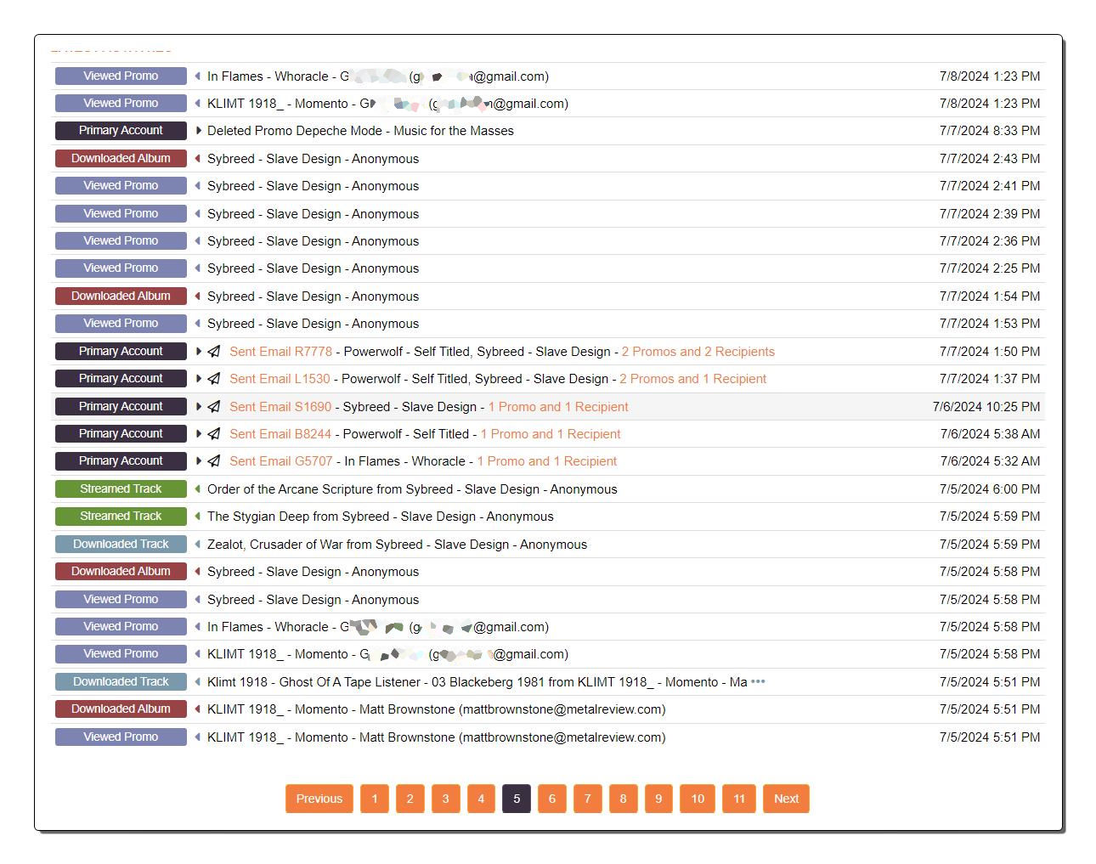Jump to page 11
The image size is (1096, 864).
coord(739,799)
